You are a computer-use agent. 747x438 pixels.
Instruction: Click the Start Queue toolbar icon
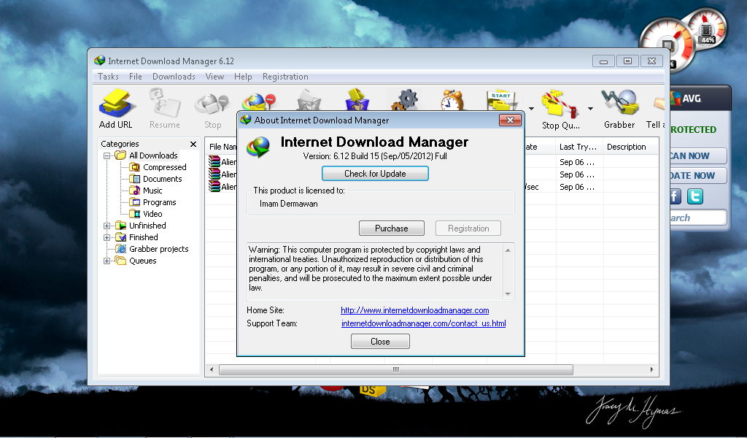pos(500,101)
